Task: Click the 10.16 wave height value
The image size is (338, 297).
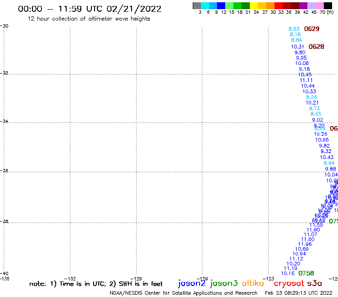Action: pos(288,273)
